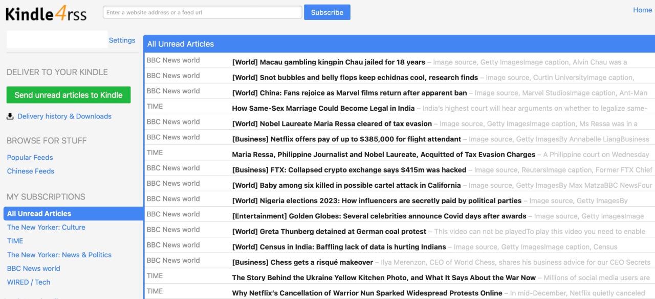The width and height of the screenshot is (655, 299).
Task: Open WIRED / Tech subscription
Action: 29,283
